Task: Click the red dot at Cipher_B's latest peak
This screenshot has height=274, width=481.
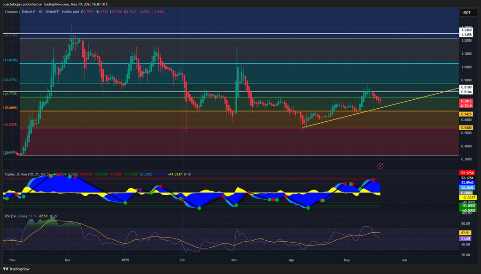Action: click(x=373, y=180)
